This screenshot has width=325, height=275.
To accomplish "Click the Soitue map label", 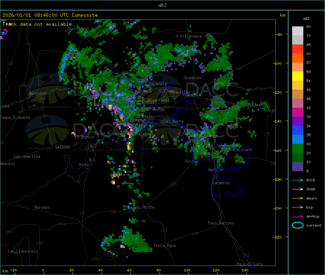I will [192, 161].
